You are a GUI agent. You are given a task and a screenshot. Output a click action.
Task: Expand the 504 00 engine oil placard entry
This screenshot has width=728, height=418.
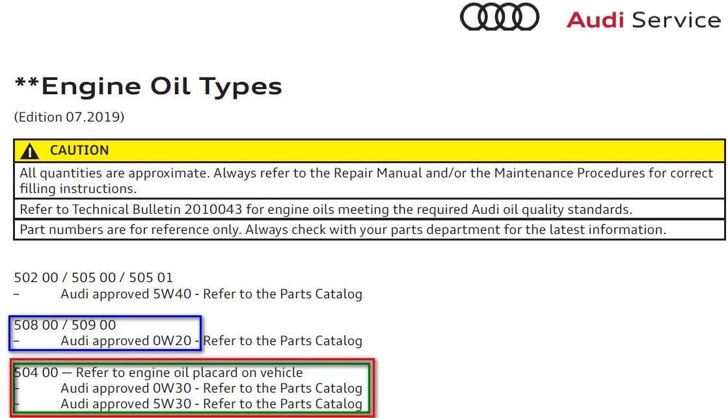158,372
